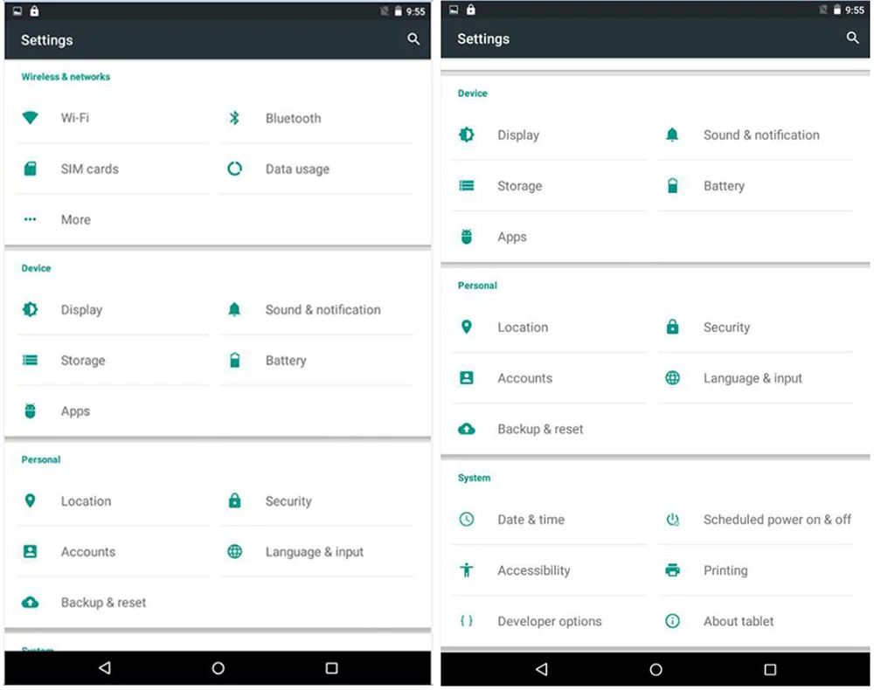The image size is (874, 690).
Task: Open Printing settings label
Action: 725,570
